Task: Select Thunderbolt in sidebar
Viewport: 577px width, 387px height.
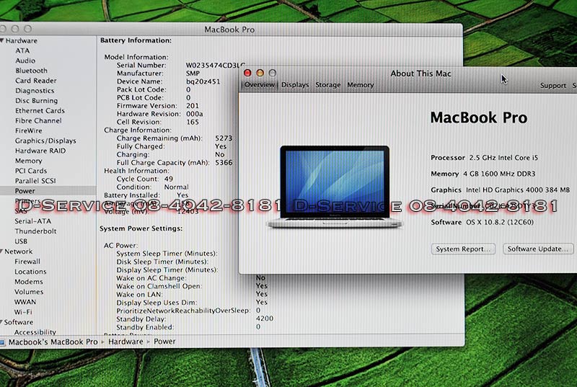Action: pos(35,231)
